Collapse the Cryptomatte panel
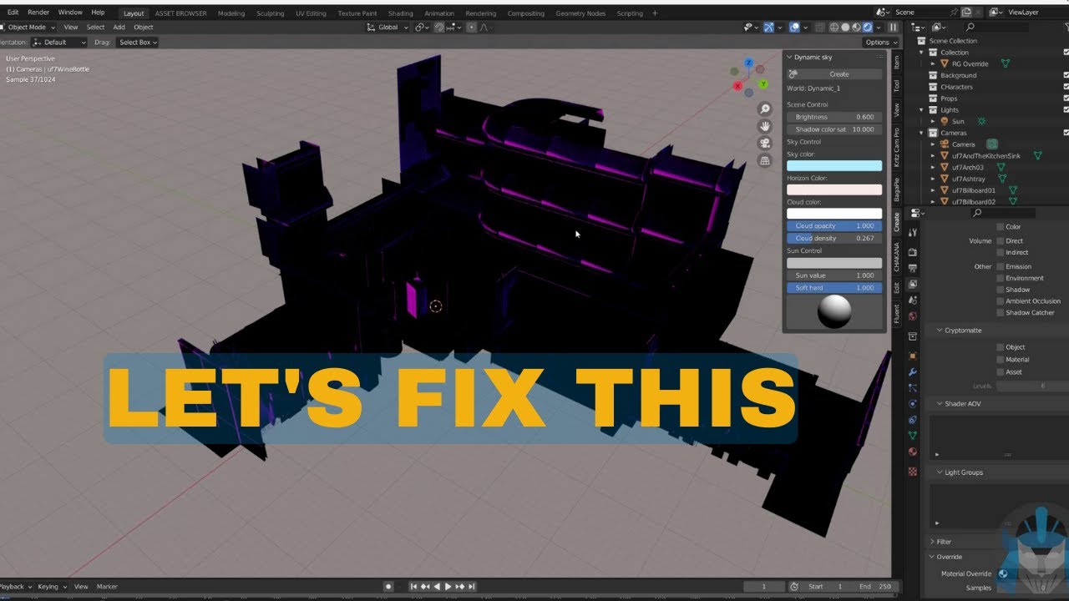 click(940, 330)
